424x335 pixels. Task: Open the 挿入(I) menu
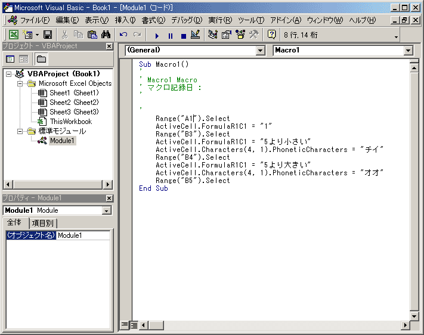click(125, 20)
